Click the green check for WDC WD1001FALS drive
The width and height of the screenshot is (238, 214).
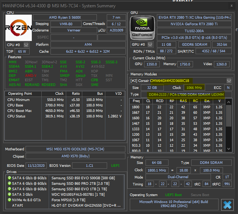click(10, 194)
